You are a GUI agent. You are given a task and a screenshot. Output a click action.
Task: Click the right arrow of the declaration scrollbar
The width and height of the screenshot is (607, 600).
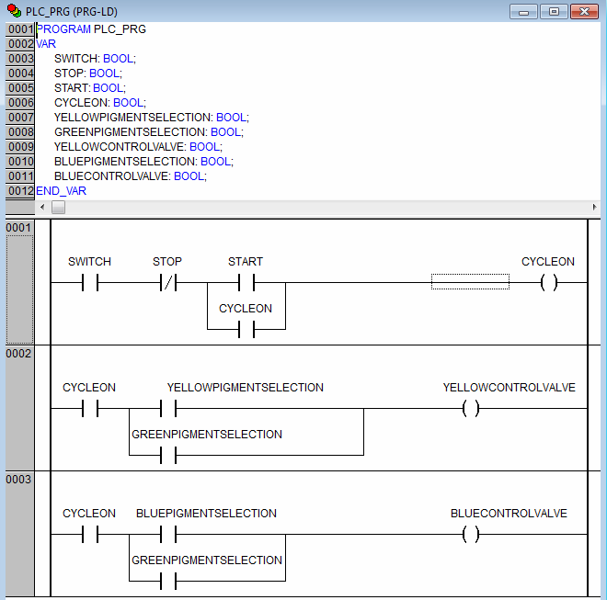point(595,207)
